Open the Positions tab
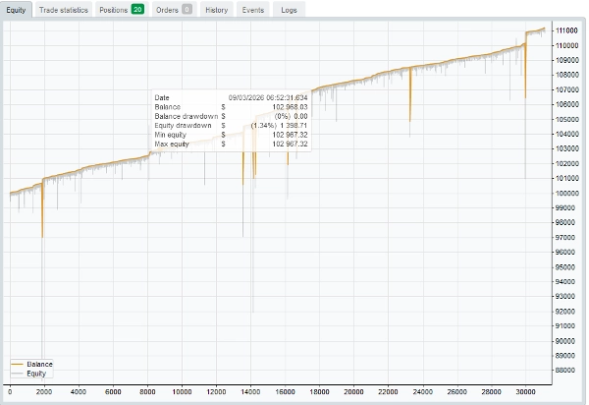The width and height of the screenshot is (589, 405). 122,10
